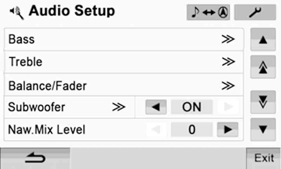Open Subwoofer submenu via its chevron
281x169 pixels.
click(x=119, y=107)
